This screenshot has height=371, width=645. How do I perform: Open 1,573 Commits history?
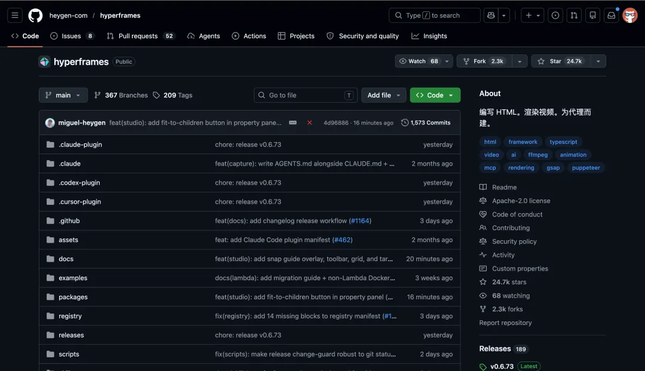(426, 122)
